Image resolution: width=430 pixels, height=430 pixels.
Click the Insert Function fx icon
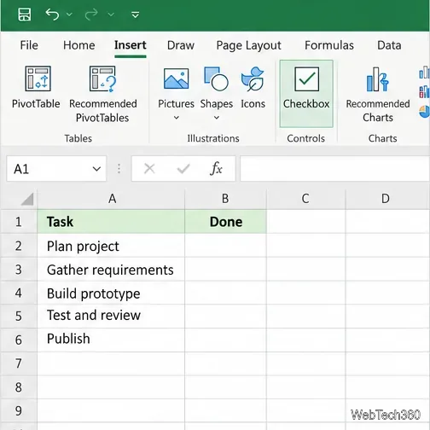click(216, 169)
